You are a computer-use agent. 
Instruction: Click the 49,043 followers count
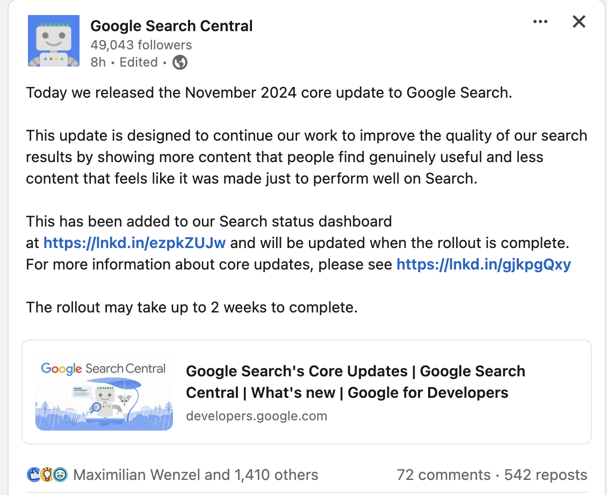pyautogui.click(x=141, y=45)
